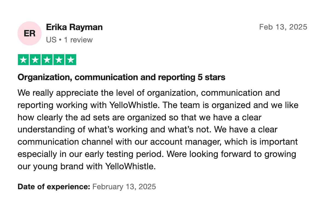Click the 'Date of experience:' label
This screenshot has width=319, height=204.
click(54, 187)
